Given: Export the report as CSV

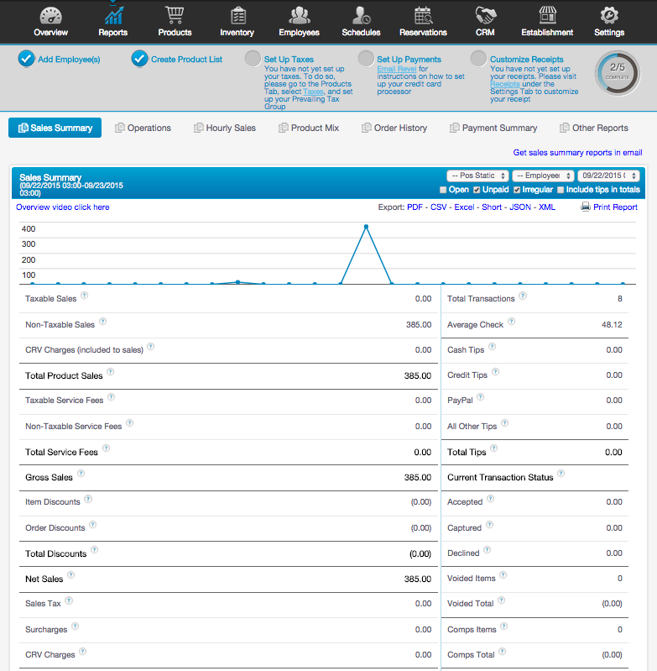Looking at the screenshot, I should [439, 207].
